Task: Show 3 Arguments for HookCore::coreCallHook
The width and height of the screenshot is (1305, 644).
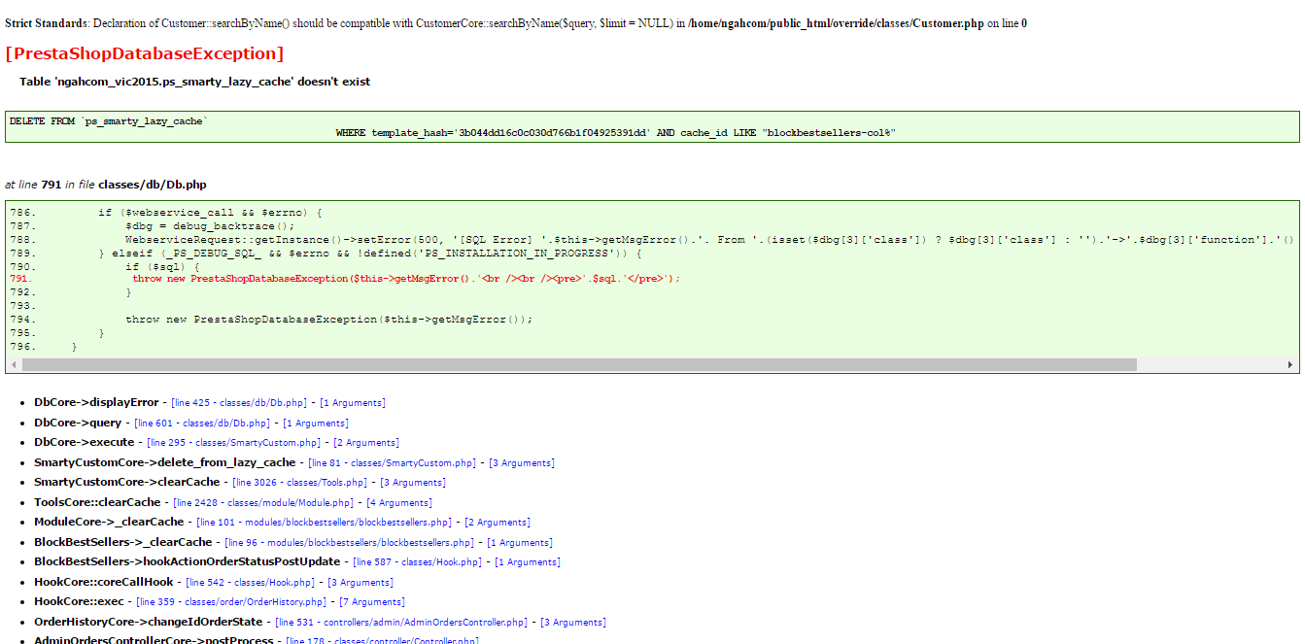Action: [361, 582]
